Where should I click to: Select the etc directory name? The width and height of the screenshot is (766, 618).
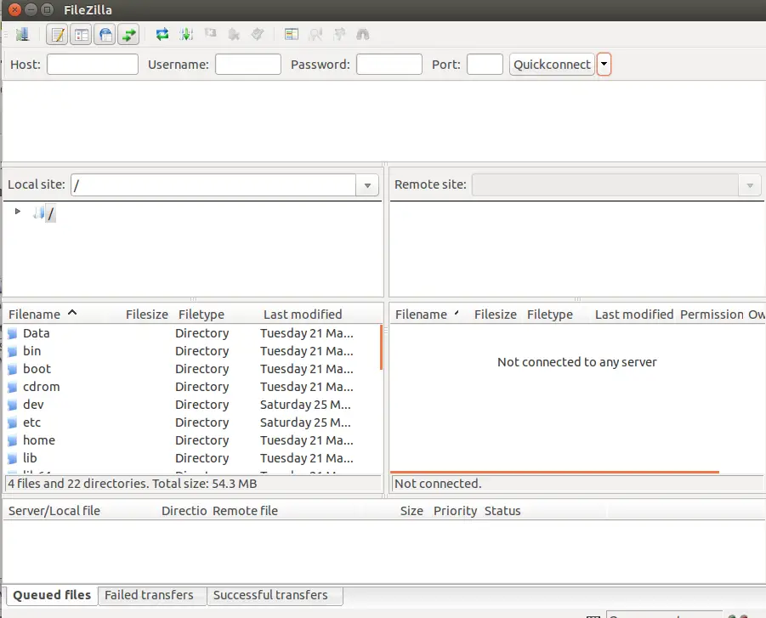pos(31,422)
